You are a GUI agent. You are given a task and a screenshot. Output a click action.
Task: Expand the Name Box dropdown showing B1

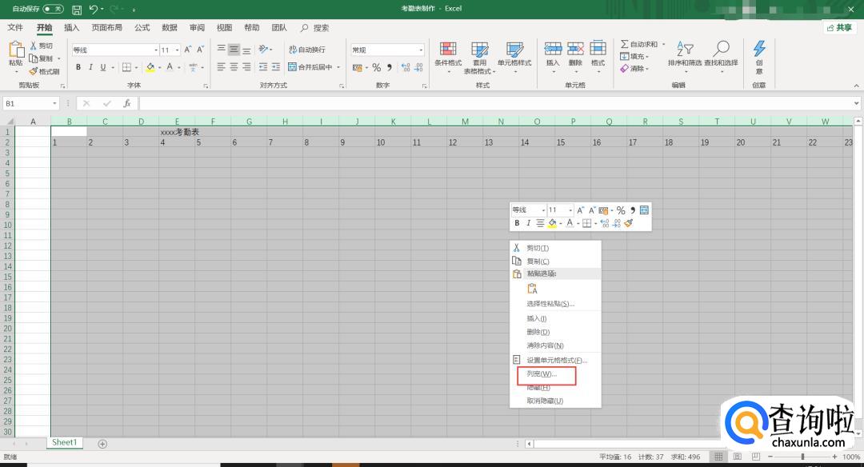55,103
